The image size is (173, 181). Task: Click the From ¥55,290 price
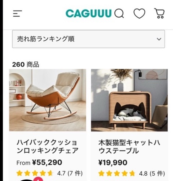(x=39, y=163)
